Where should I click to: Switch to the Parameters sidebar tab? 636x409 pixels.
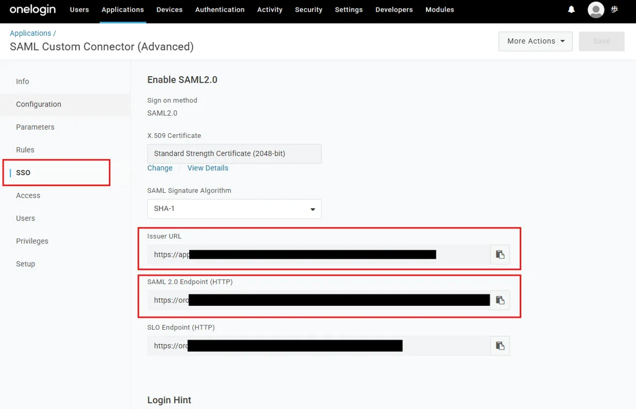[65, 127]
